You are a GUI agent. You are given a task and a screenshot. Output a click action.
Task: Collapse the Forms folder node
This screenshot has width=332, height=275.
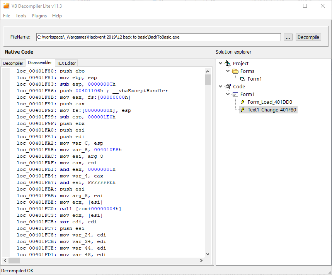click(x=228, y=71)
